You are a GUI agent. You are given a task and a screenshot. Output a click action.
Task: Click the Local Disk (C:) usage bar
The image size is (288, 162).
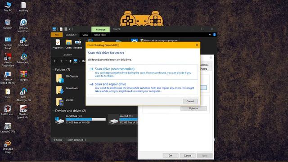[x=85, y=119]
